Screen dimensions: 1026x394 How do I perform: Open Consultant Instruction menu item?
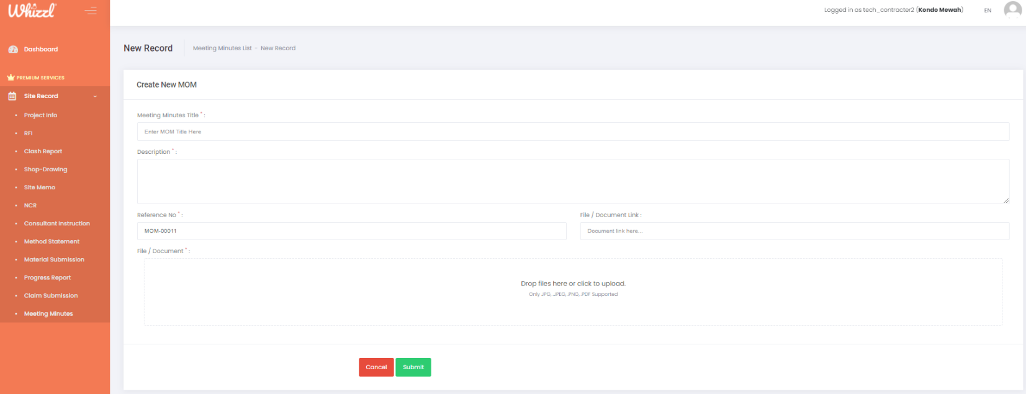click(x=56, y=223)
